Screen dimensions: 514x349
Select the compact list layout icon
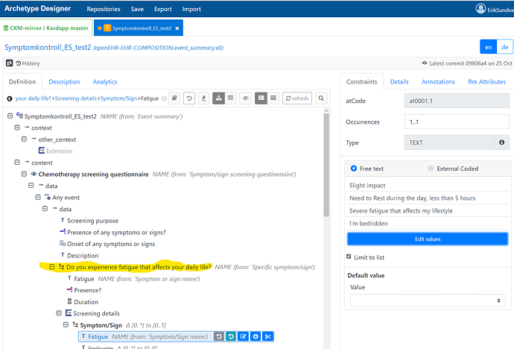[x=273, y=98]
